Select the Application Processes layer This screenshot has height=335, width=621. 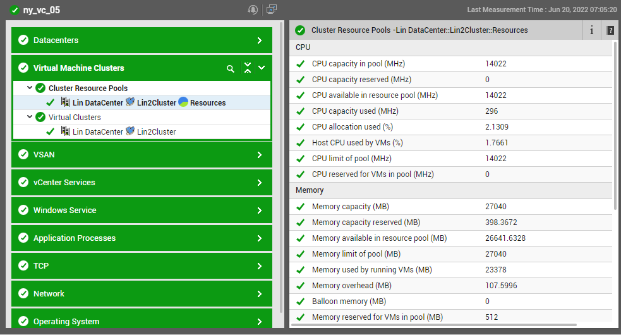point(142,238)
